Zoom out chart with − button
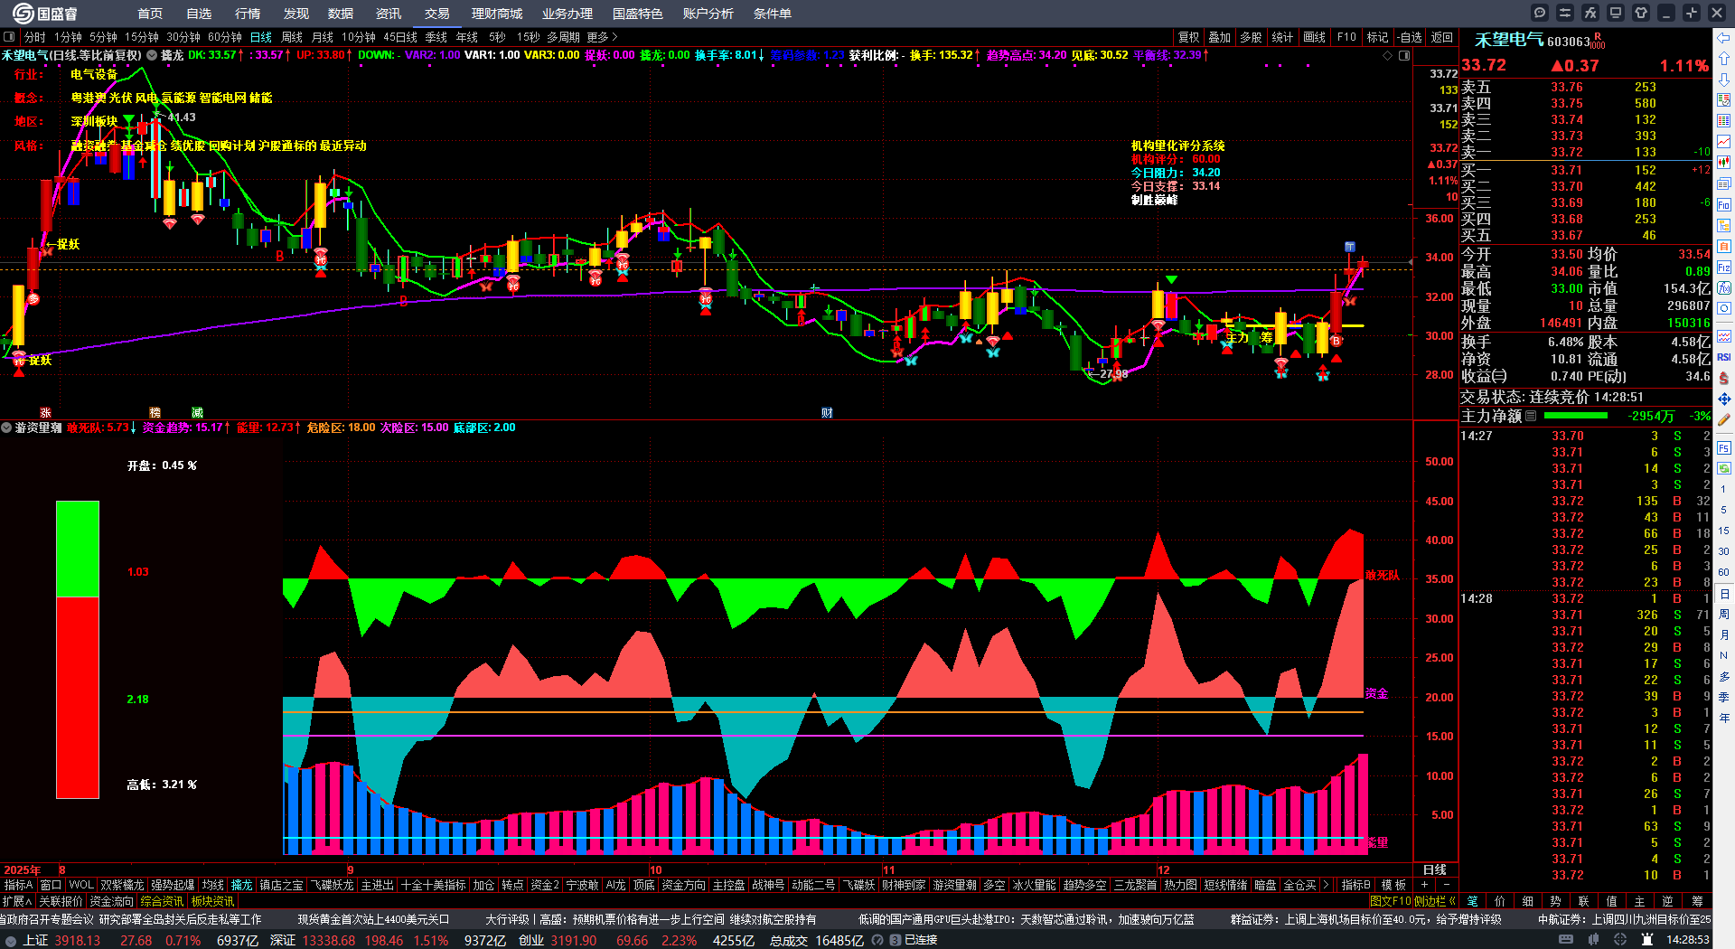This screenshot has height=949, width=1735. (1446, 885)
